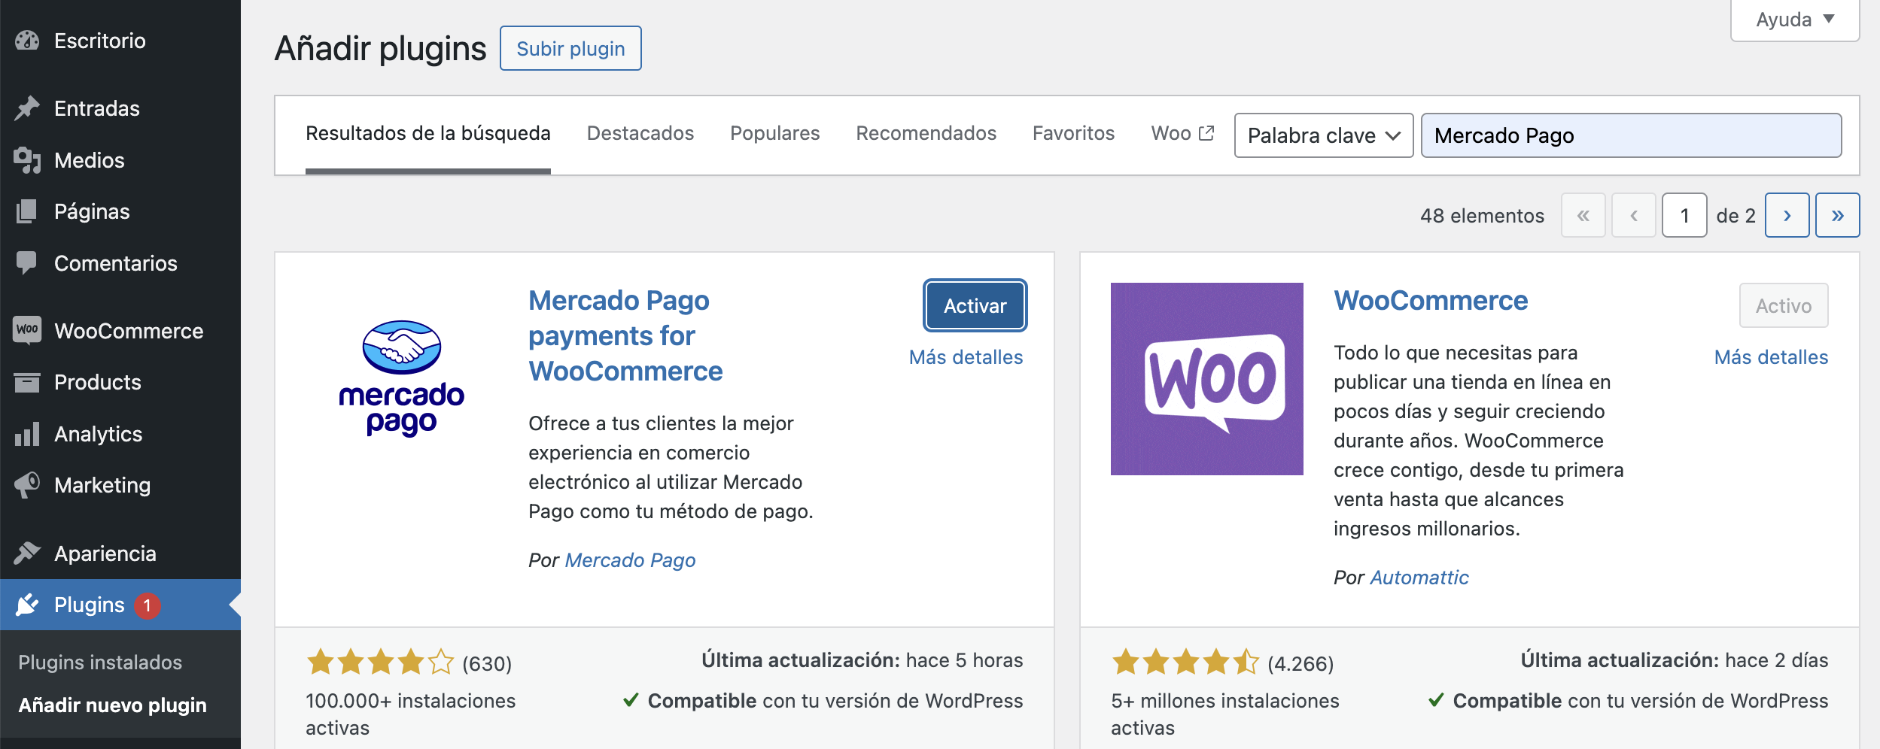Image resolution: width=1880 pixels, height=749 pixels.
Task: Switch to the Favoritos tab
Action: point(1074,133)
